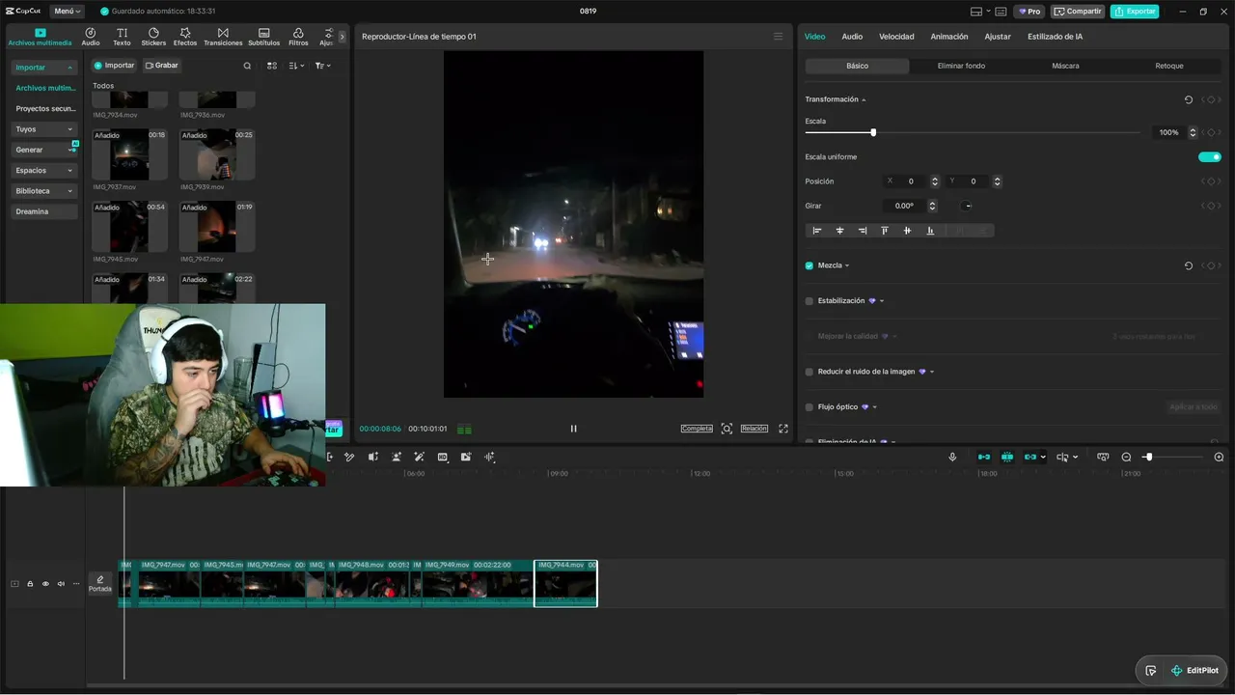Click the Girar angle input field
The width and height of the screenshot is (1235, 695).
904,206
